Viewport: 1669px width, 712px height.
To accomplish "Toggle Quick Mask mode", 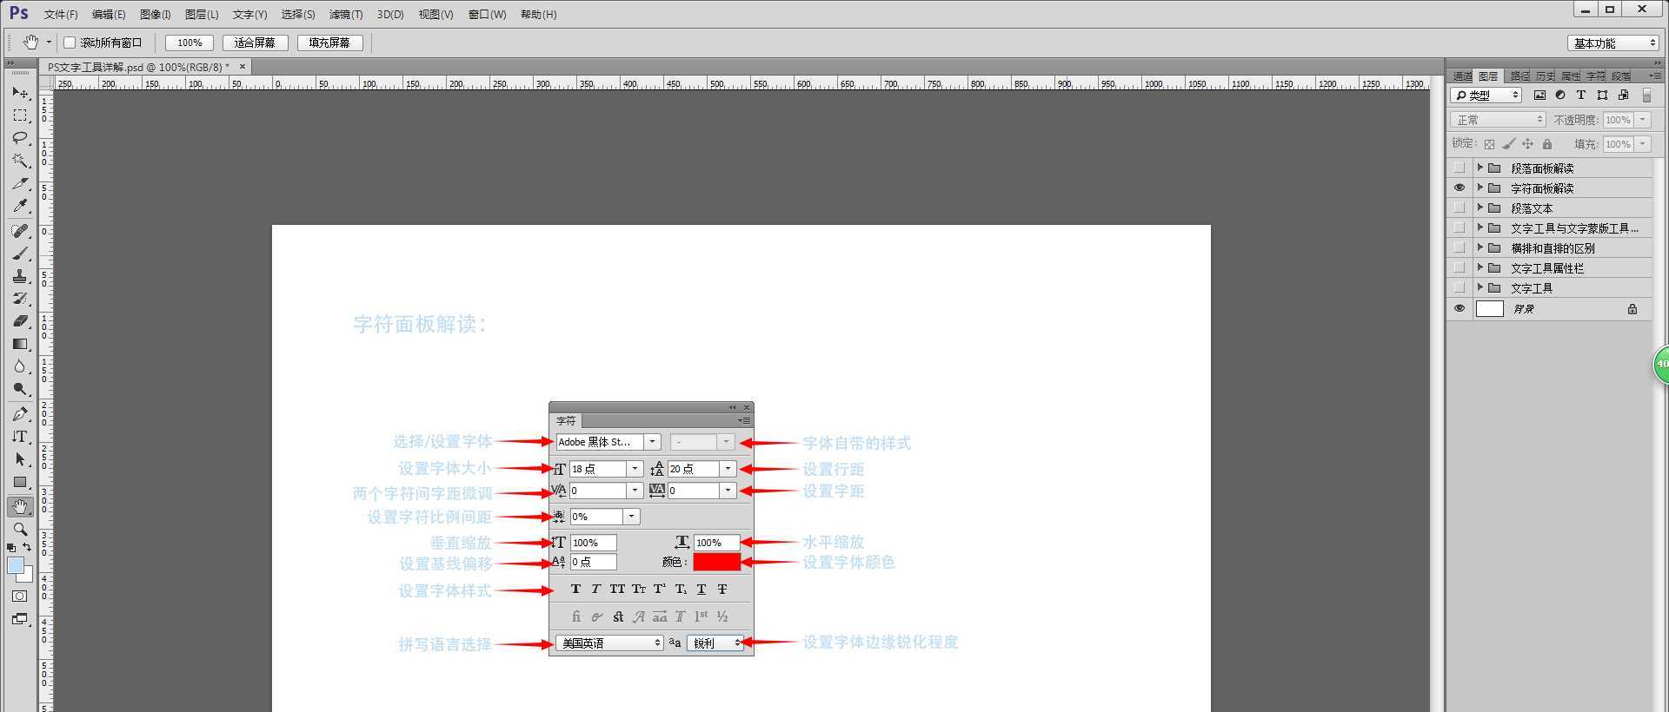I will tap(20, 597).
